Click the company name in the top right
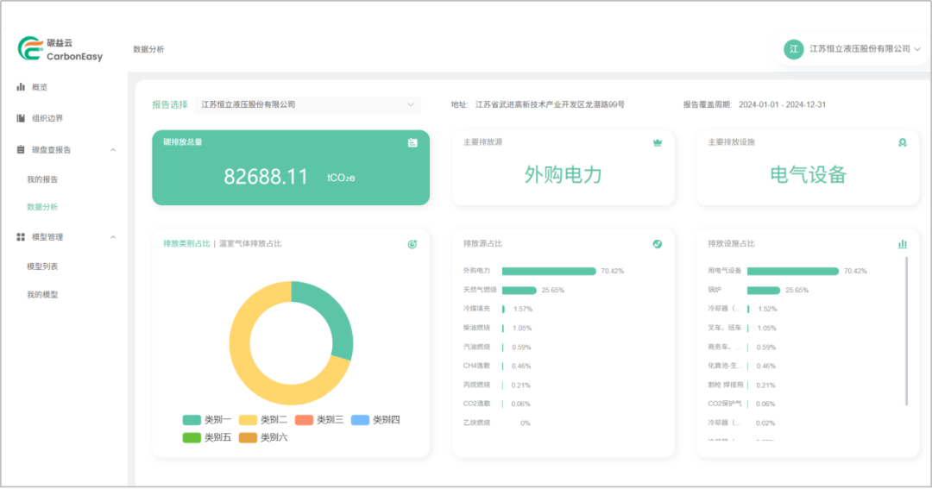The height and width of the screenshot is (489, 932). pyautogui.click(x=860, y=49)
